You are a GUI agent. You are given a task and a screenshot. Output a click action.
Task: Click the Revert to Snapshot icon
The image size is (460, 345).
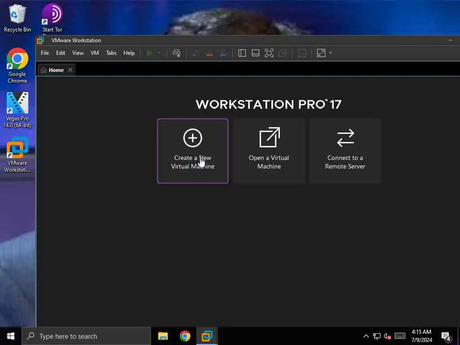209,53
